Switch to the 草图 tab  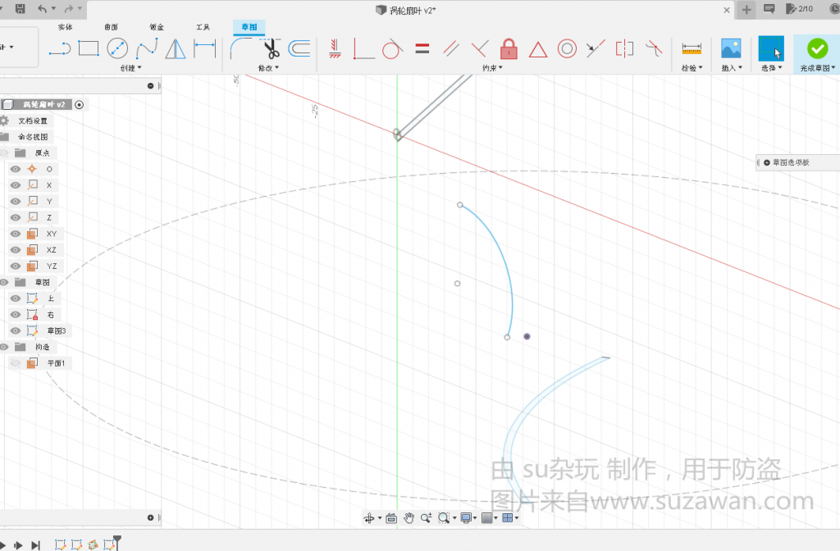point(249,27)
